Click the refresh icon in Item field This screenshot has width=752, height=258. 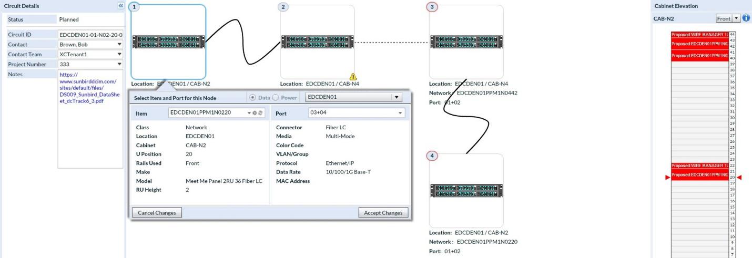[260, 113]
